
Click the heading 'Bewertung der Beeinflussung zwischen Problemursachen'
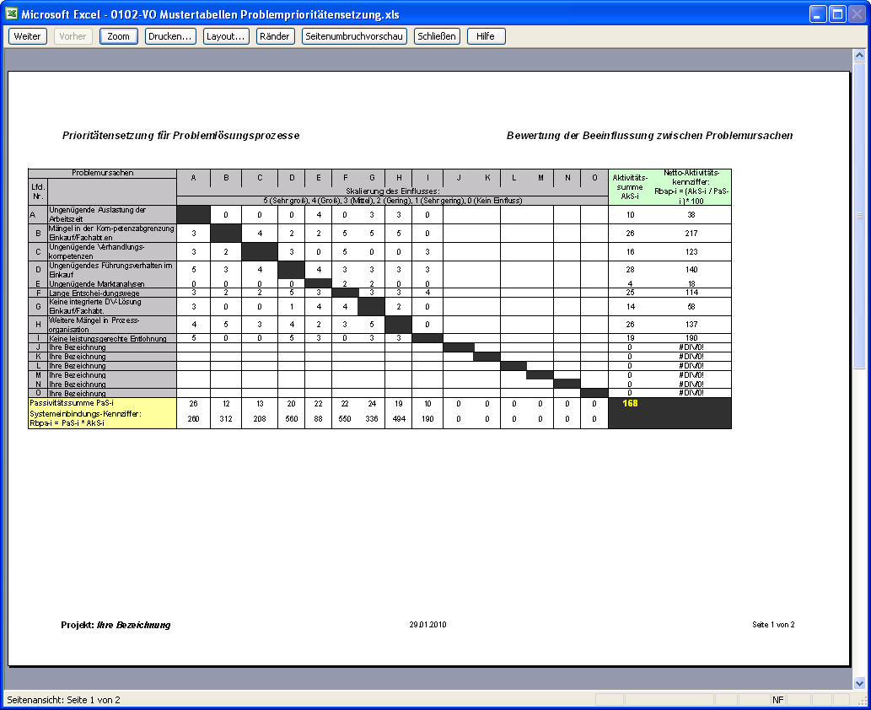pyautogui.click(x=649, y=136)
